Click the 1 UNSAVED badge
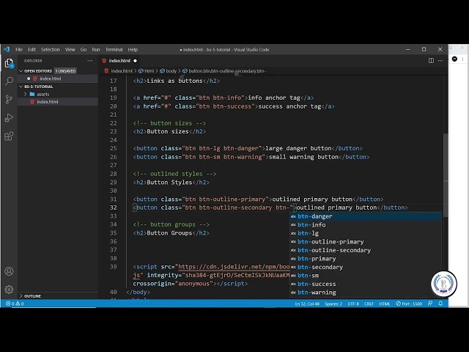This screenshot has height=352, width=469. pyautogui.click(x=65, y=71)
